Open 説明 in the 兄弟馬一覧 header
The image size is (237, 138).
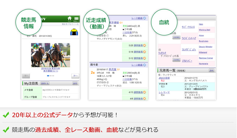211,70
